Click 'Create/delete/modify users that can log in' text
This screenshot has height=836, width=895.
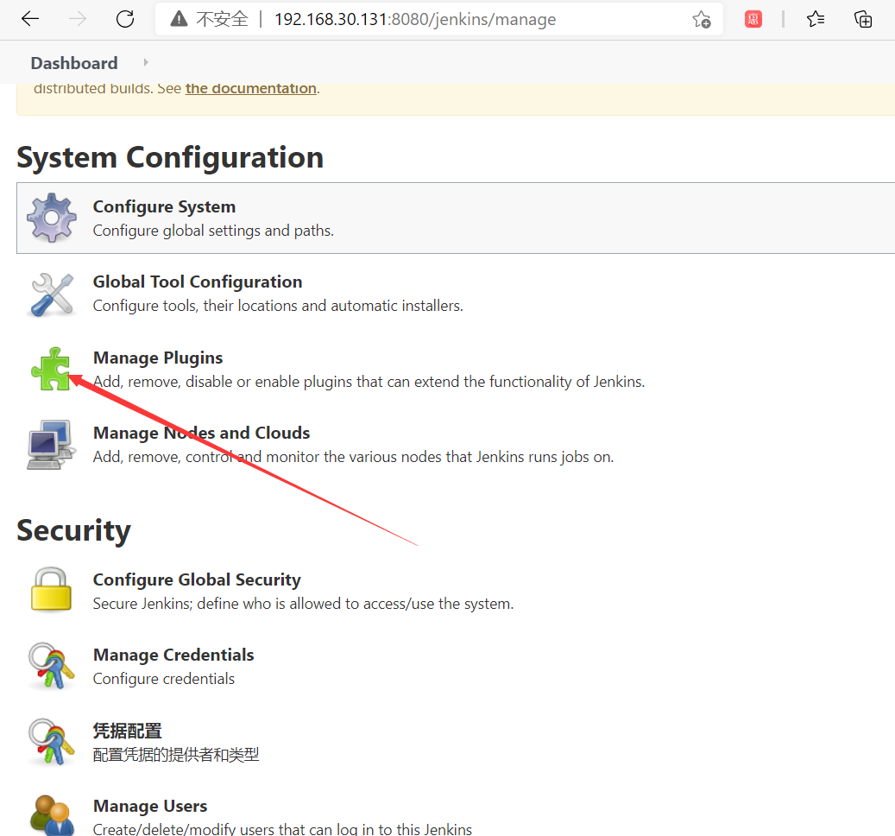(x=282, y=829)
